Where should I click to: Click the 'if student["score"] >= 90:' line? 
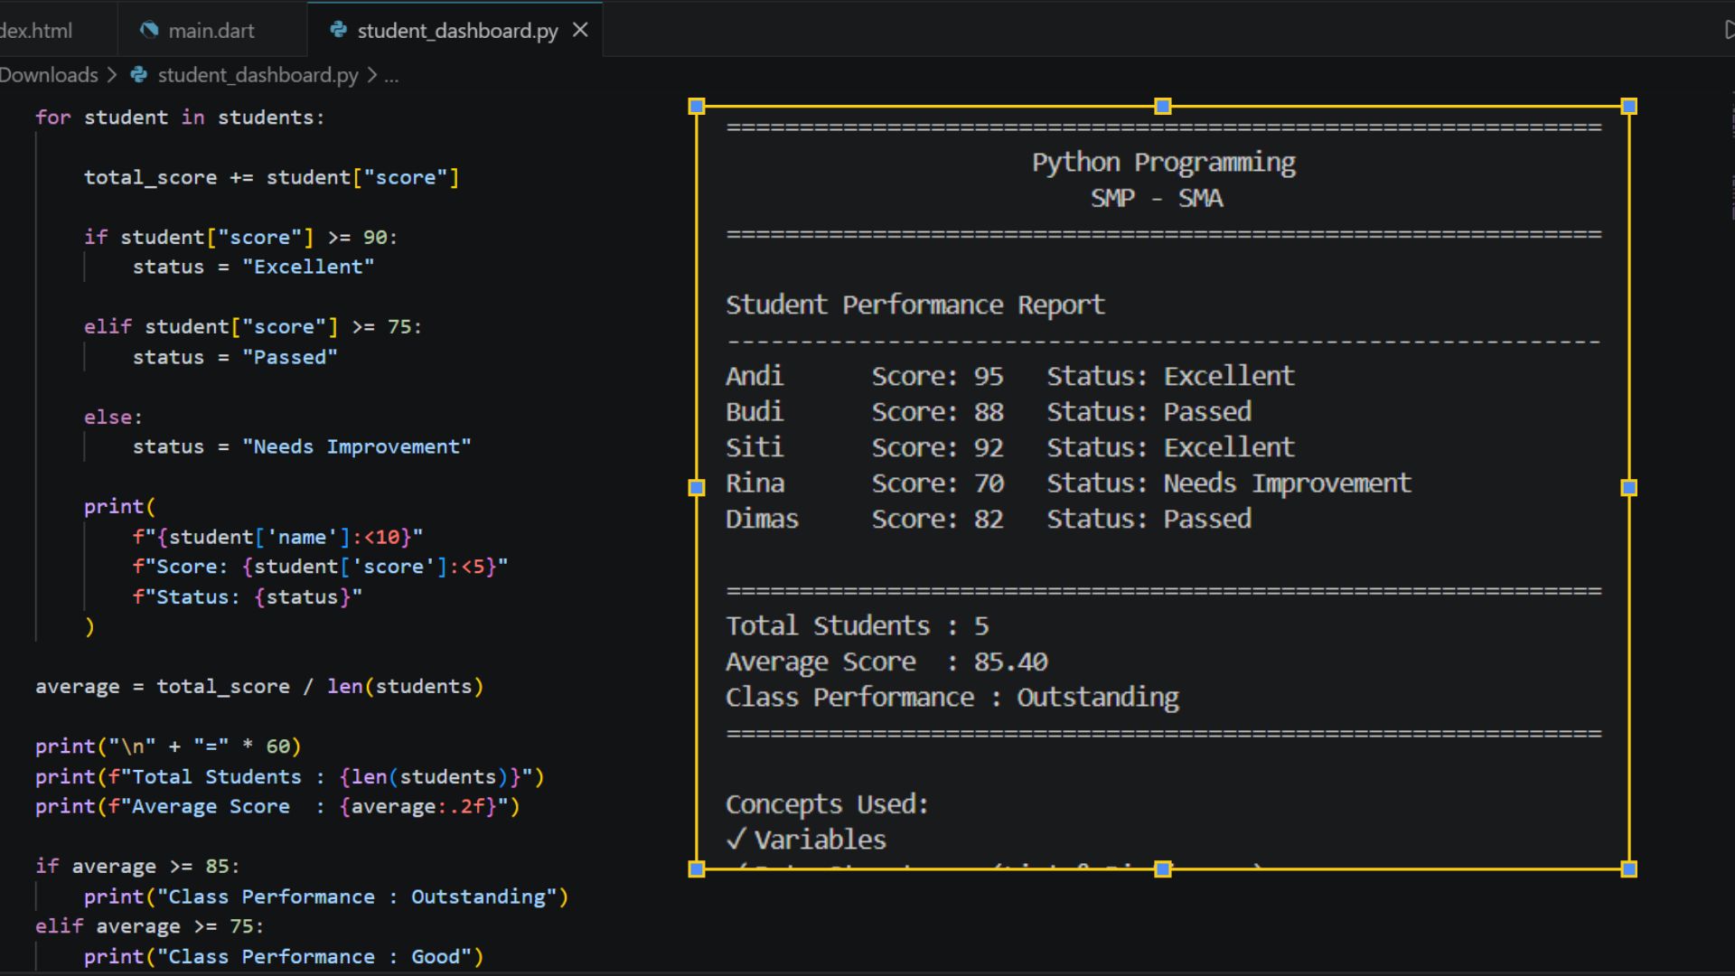point(240,237)
